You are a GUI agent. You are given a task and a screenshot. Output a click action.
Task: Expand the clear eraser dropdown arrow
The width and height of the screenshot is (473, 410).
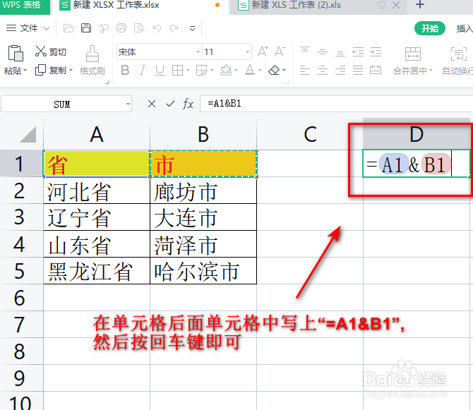(285, 71)
